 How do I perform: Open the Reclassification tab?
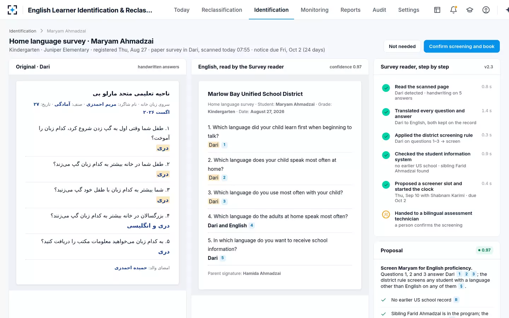(x=222, y=10)
